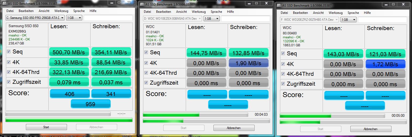Screen dimensions: 412x137
Task: Click the Seq read result 500,70 MB/s
Action: [69, 52]
